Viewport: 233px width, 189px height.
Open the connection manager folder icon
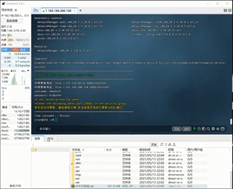[x=36, y=11]
